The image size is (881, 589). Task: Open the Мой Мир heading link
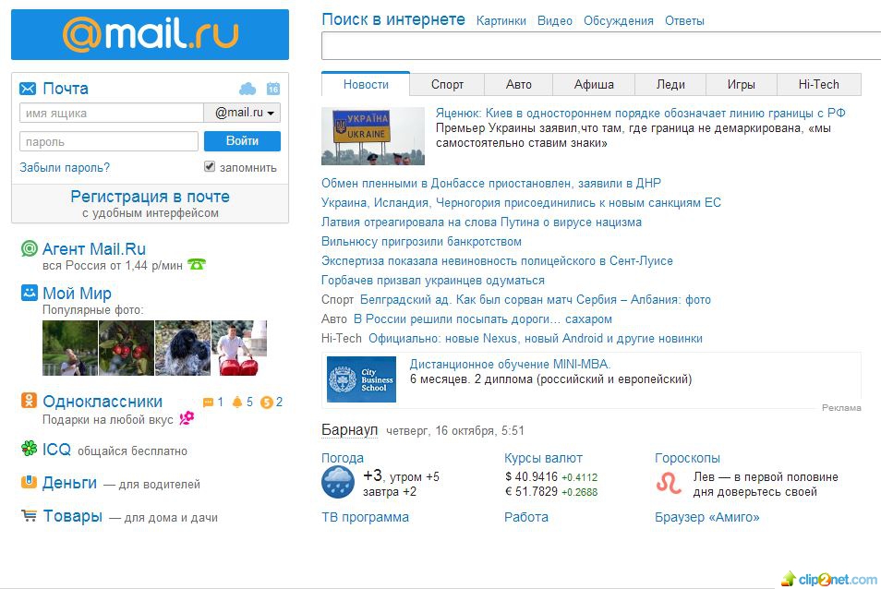(77, 293)
